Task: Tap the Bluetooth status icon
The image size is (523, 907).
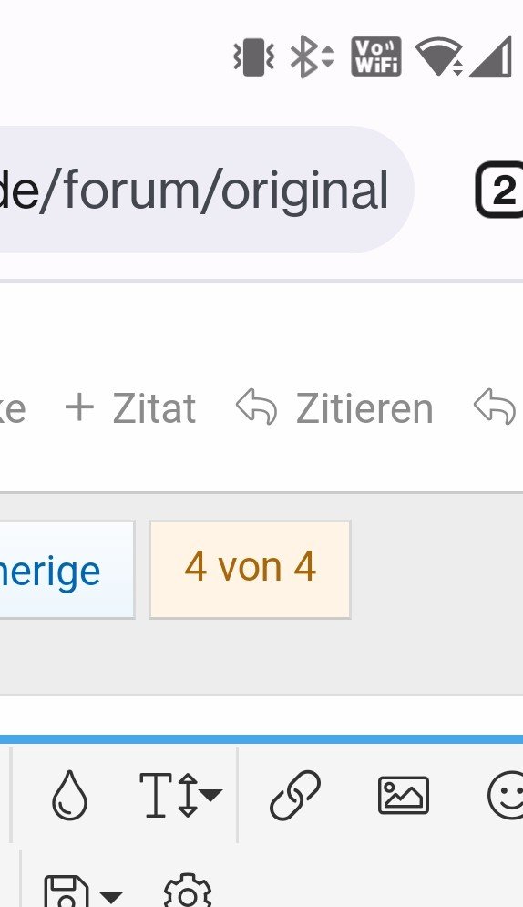Action: (x=312, y=57)
